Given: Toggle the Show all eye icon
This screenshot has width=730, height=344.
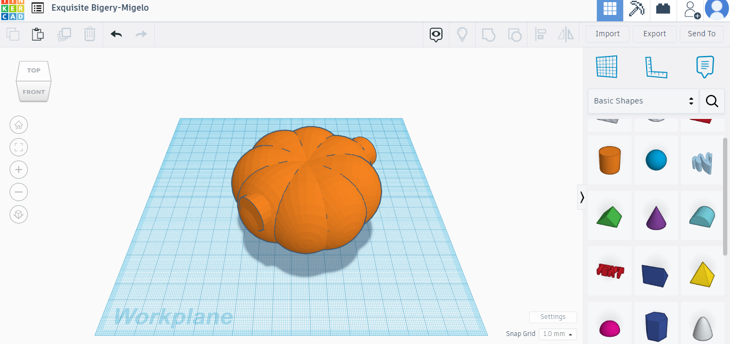Looking at the screenshot, I should pyautogui.click(x=437, y=35).
